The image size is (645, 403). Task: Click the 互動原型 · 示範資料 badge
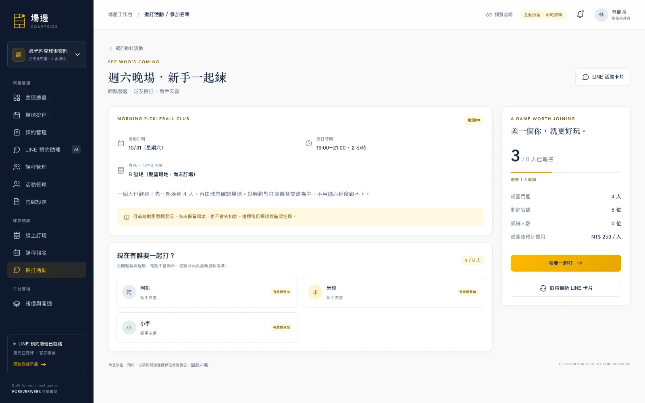(543, 15)
